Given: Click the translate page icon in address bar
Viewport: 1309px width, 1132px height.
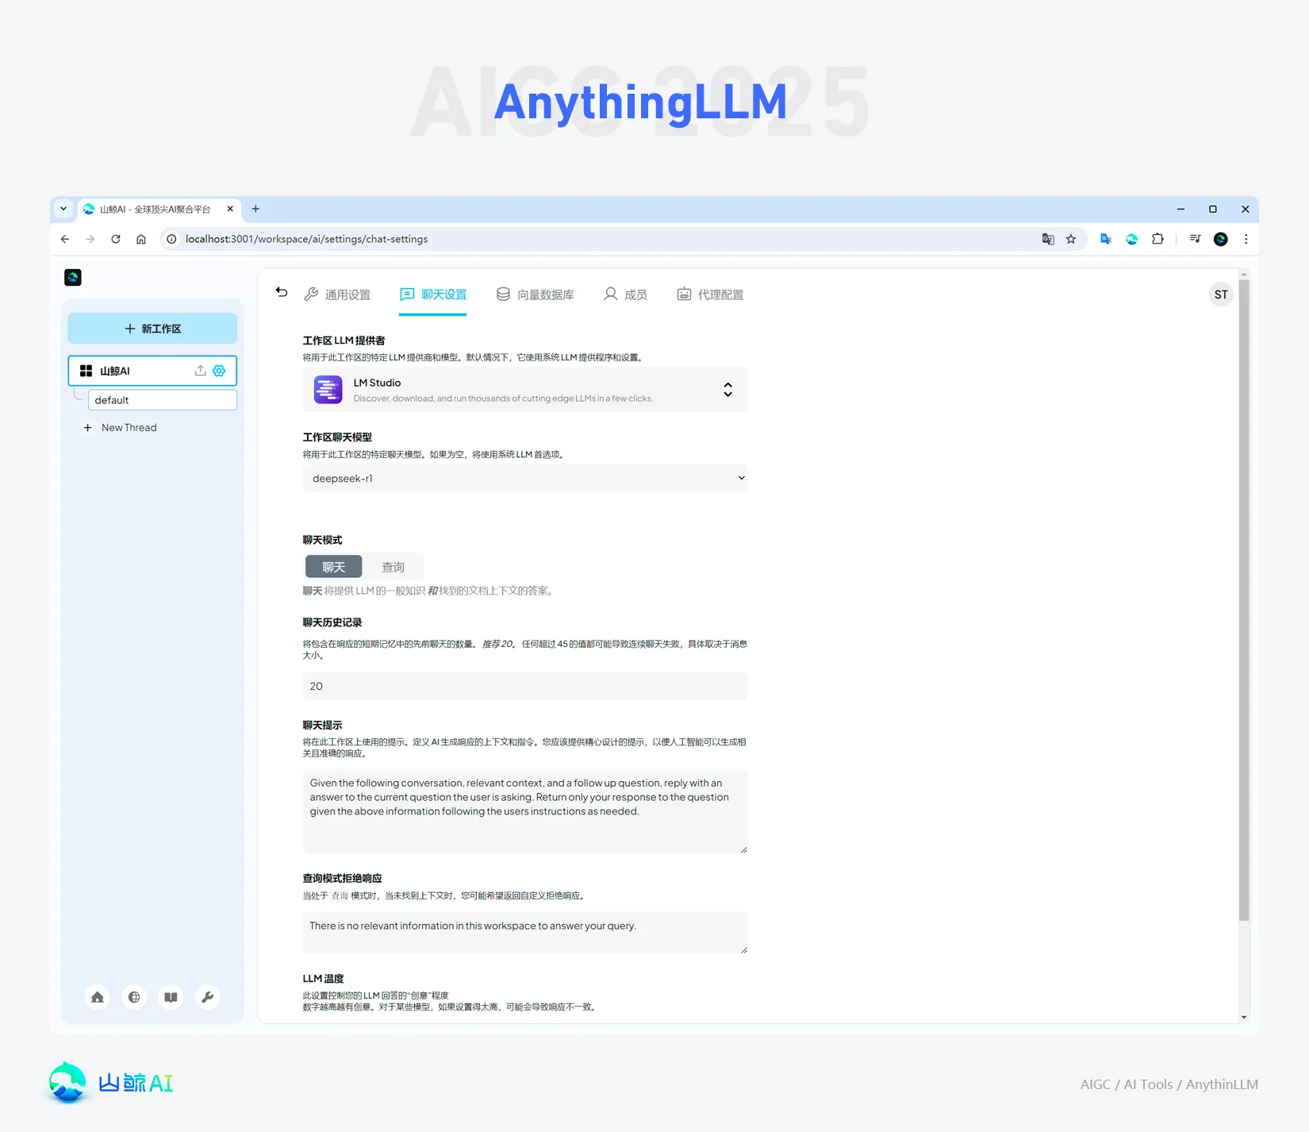Looking at the screenshot, I should pos(1048,239).
